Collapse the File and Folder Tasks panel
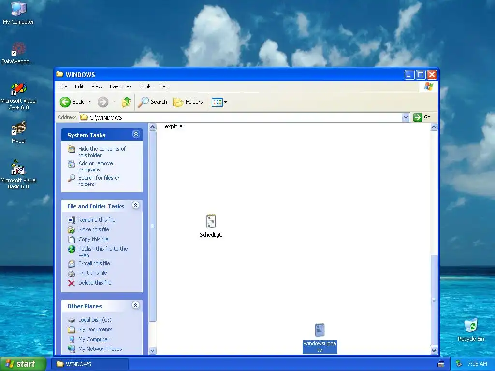This screenshot has width=495, height=371. point(136,205)
